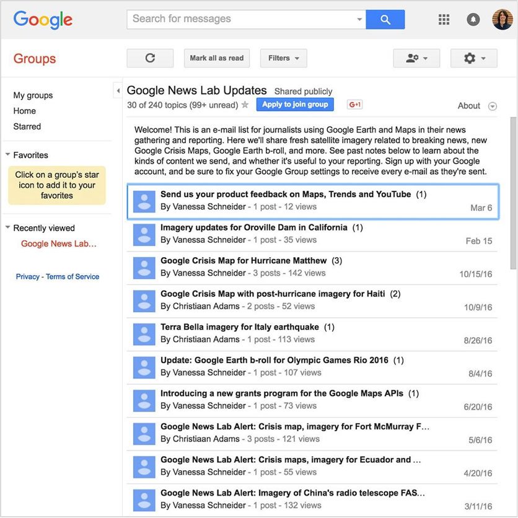Click the blue search magnifier button
Image resolution: width=518 pixels, height=518 pixels.
tap(385, 19)
